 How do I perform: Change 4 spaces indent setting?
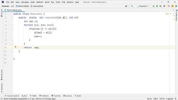[x=169, y=99]
